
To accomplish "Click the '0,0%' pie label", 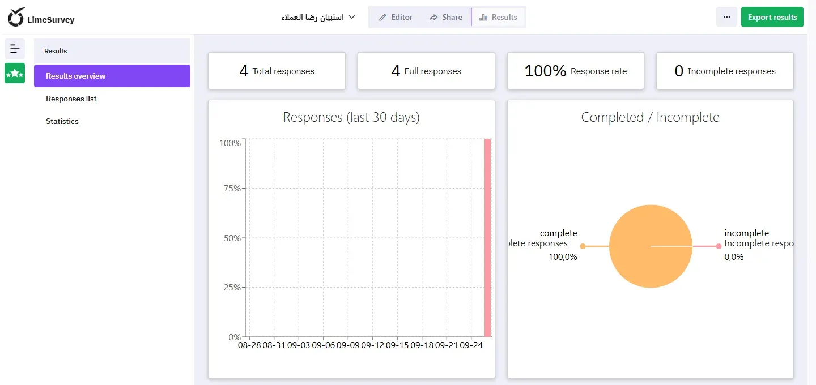I will 734,257.
